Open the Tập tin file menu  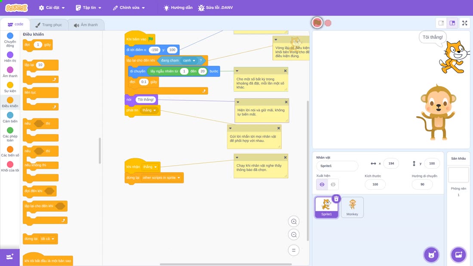[x=89, y=8]
